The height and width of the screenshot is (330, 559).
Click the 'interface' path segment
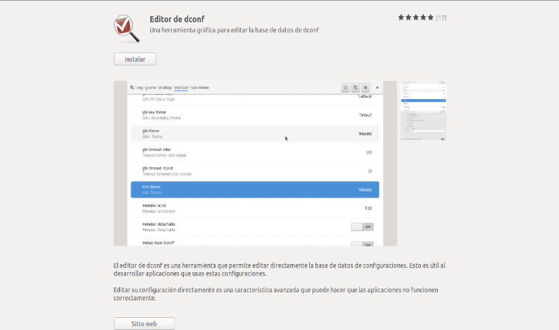(181, 88)
